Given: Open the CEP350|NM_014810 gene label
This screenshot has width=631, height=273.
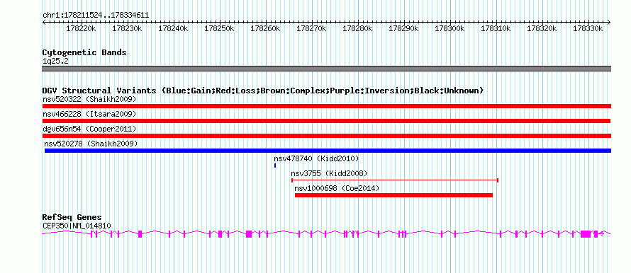Looking at the screenshot, I should click(77, 226).
